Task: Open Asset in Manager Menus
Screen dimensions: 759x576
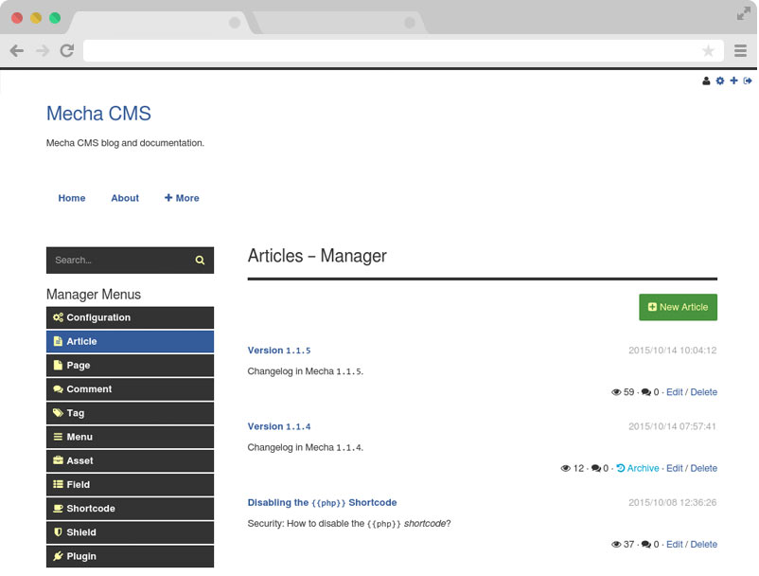Action: [x=130, y=460]
